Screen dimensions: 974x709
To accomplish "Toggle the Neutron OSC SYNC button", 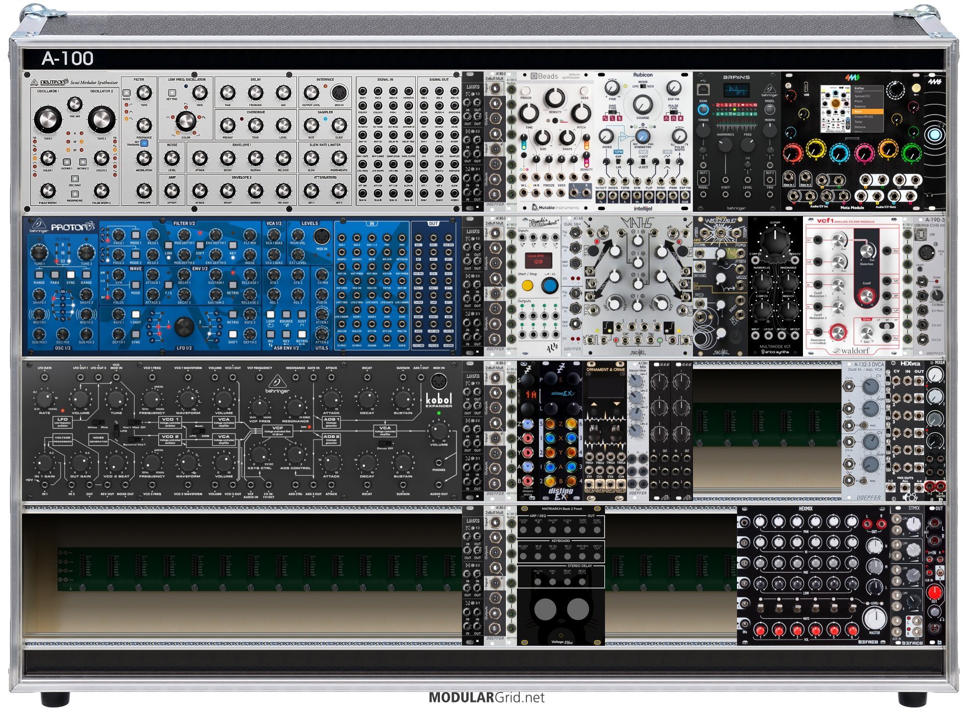I will click(75, 179).
